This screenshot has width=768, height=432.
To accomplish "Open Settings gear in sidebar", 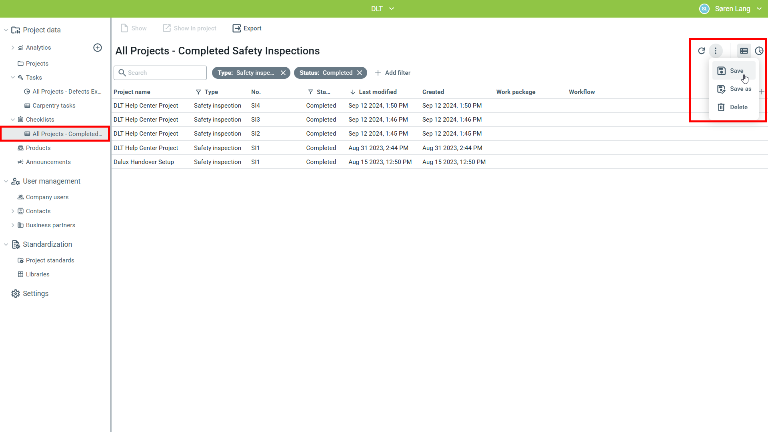I will [x=16, y=294].
